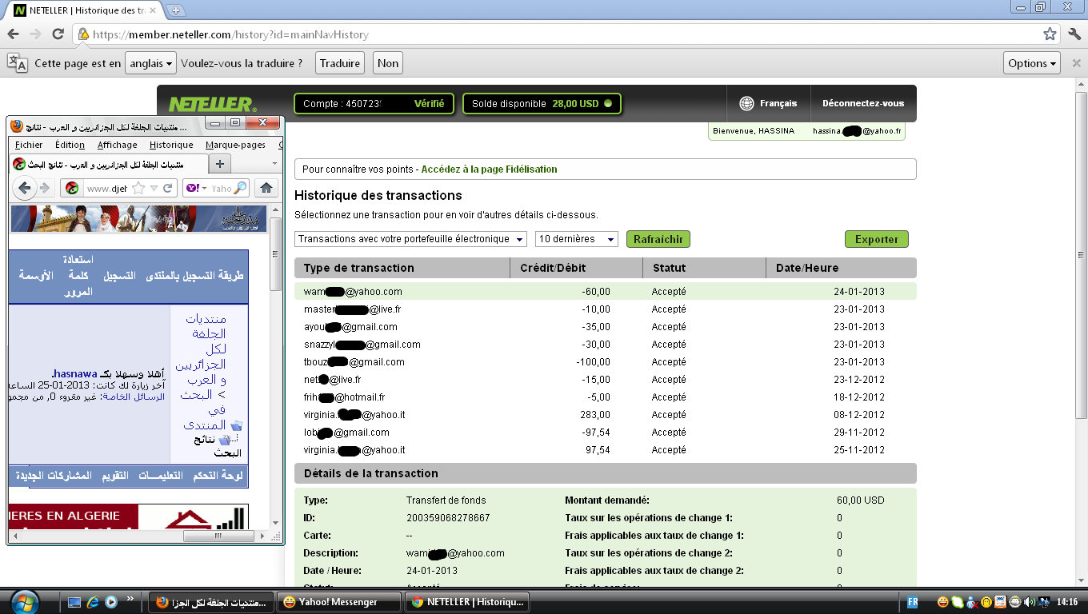The height and width of the screenshot is (614, 1088).
Task: Click Show Desktop quick launch icon
Action: pyautogui.click(x=74, y=602)
